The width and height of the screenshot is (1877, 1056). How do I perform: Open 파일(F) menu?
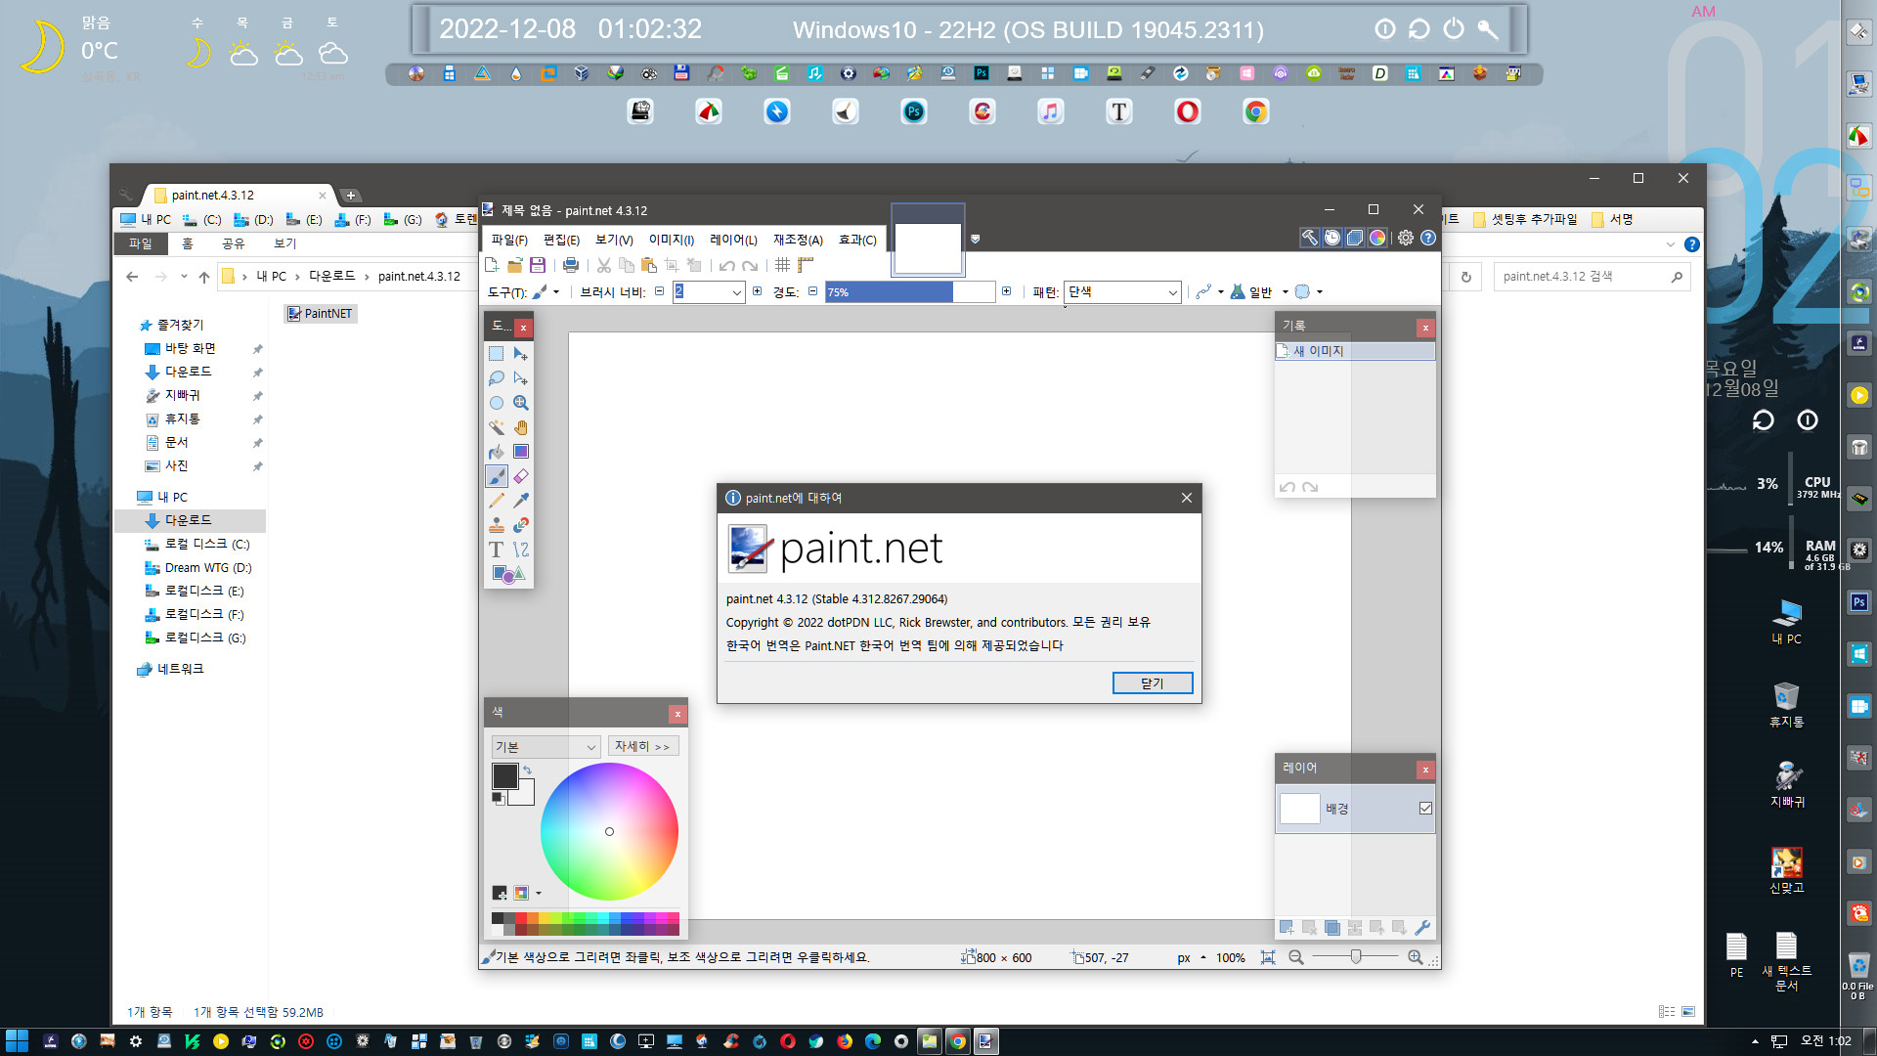pyautogui.click(x=509, y=240)
